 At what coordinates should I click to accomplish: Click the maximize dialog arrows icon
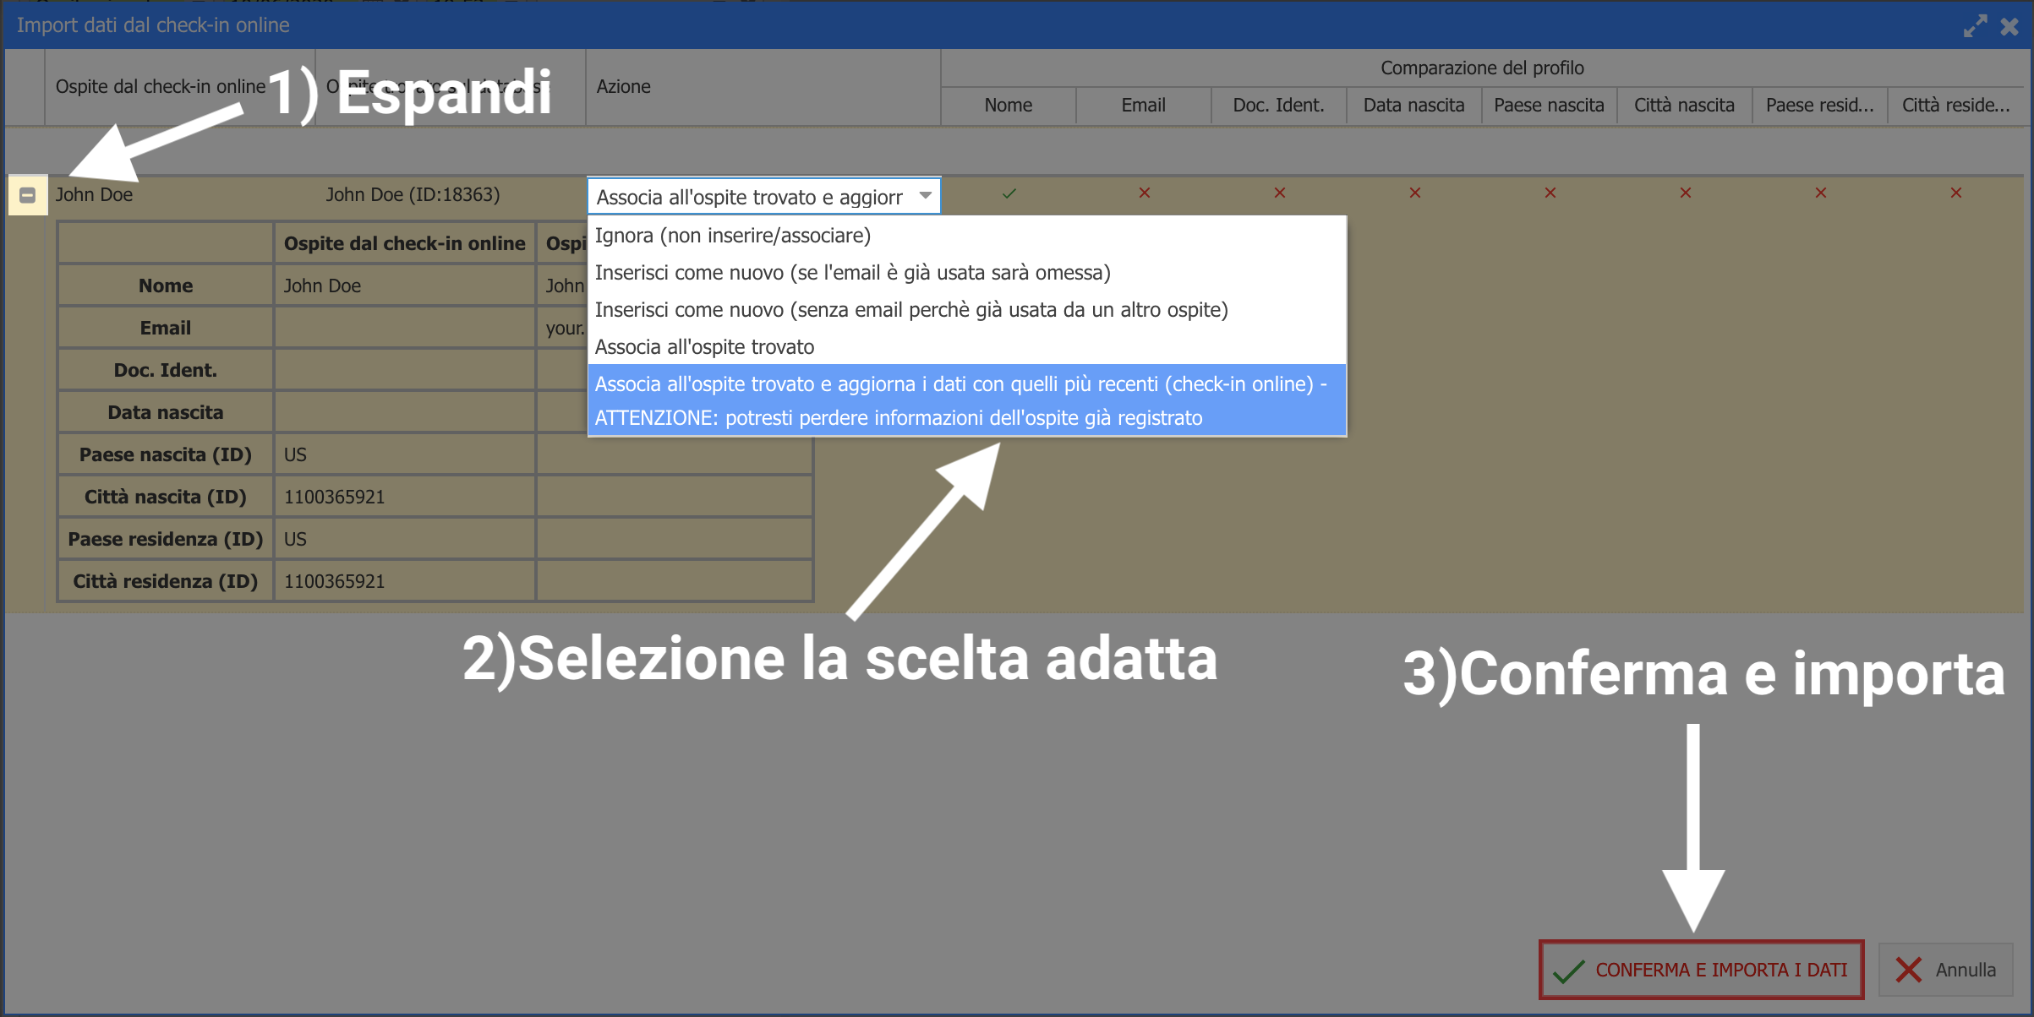tap(1975, 26)
